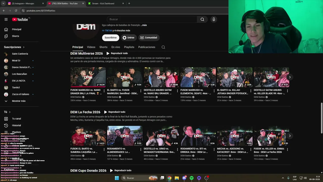The width and height of the screenshot is (323, 182).
Task: Show next videos in DEM Multiverse 2026 row
Action: [x=290, y=77]
